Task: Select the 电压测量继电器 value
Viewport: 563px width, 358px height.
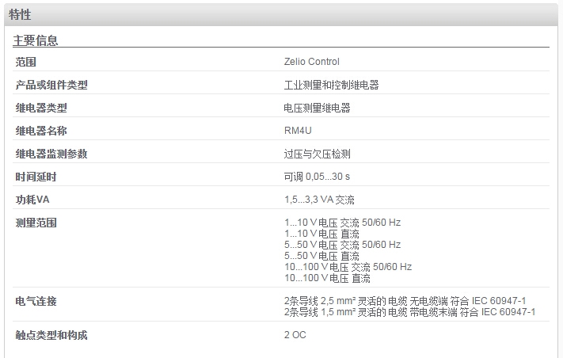Action: [317, 108]
